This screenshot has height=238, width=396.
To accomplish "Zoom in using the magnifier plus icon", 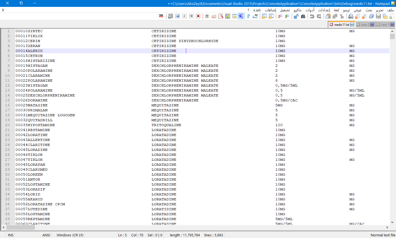I will pyautogui.click(x=287, y=16).
